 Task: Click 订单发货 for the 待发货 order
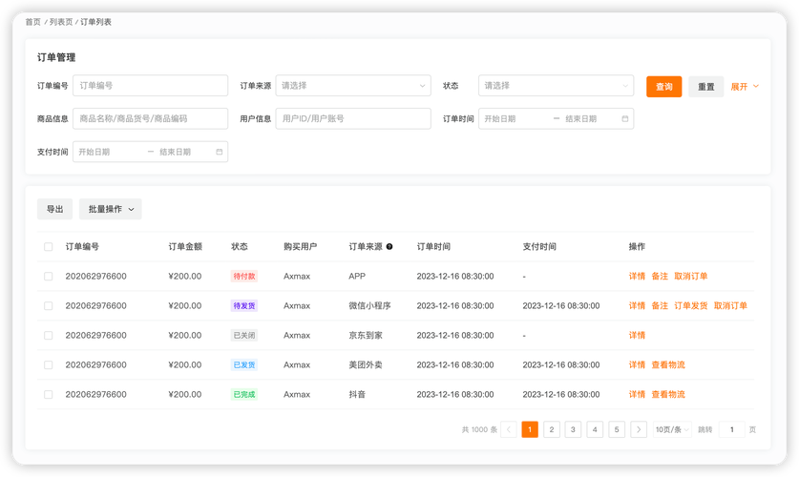[691, 306]
